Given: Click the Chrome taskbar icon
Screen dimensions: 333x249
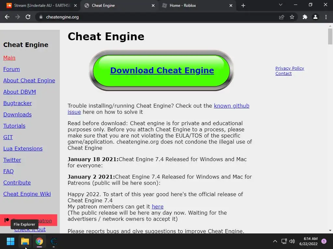Looking at the screenshot, I should 39,241.
